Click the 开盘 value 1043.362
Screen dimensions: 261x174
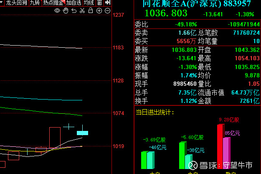click(x=247, y=50)
